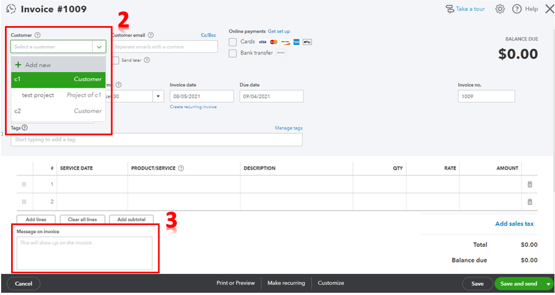Click the Add sales tax link
555x295 pixels.
click(514, 223)
